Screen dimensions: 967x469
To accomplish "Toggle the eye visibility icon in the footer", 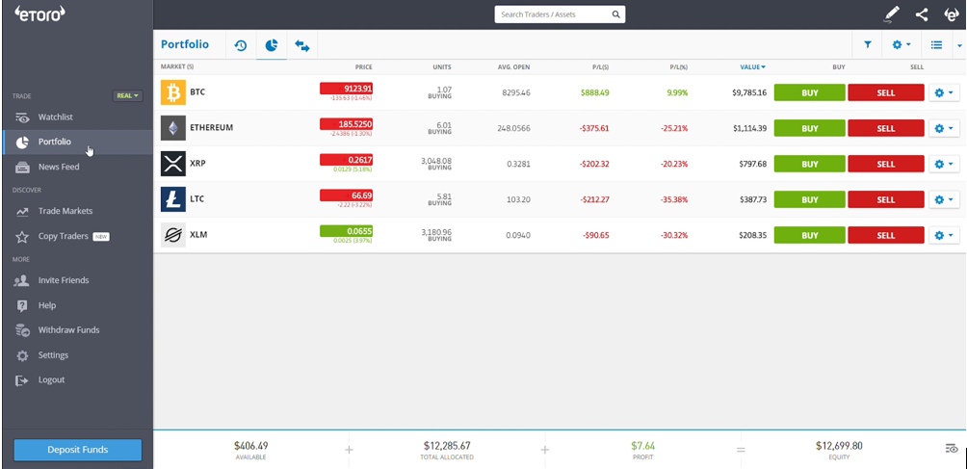I will pyautogui.click(x=951, y=449).
